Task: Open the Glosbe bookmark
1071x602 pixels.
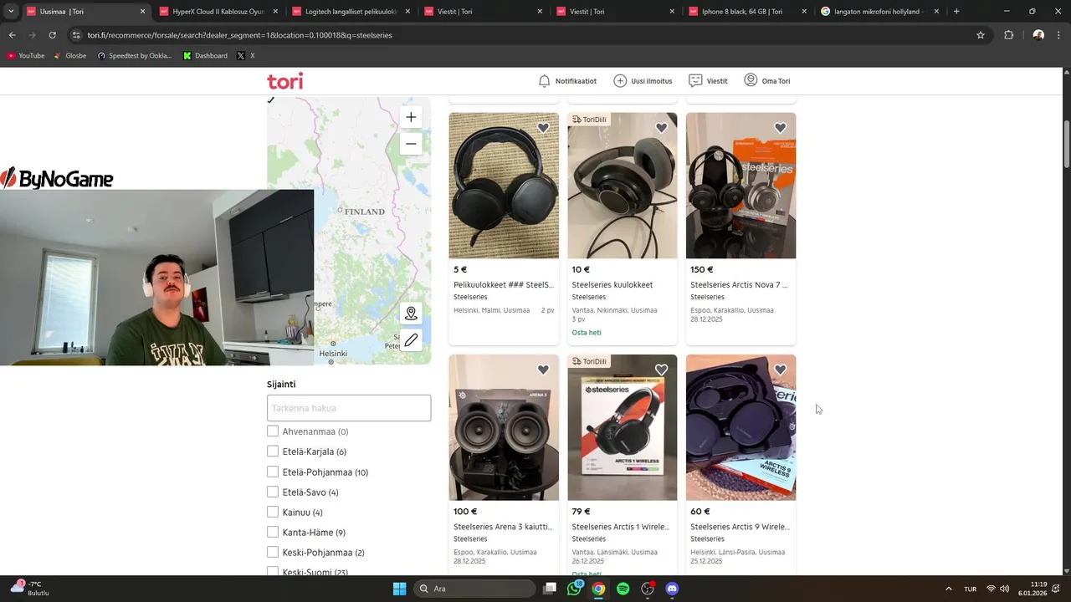Action: 69,55
